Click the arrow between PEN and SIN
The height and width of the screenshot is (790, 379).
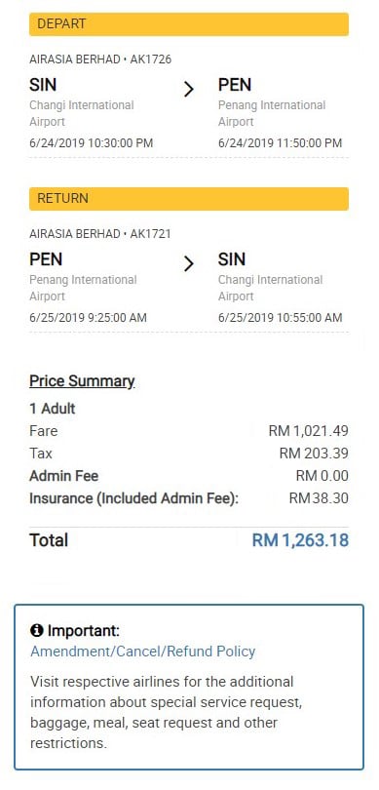point(189,263)
